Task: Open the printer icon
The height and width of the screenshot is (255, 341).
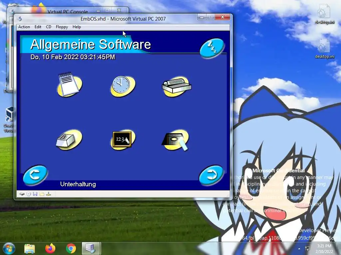Action: click(176, 86)
